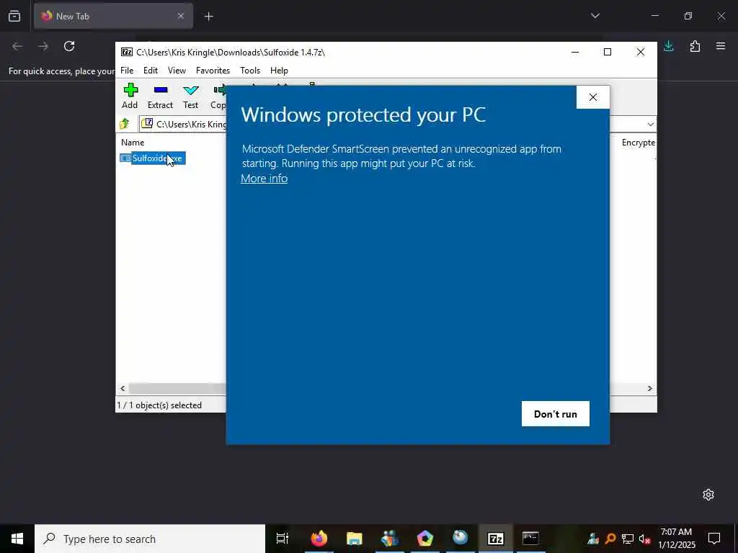Click the Firefox view icon left of the New Tab tab
This screenshot has width=738, height=553.
14,16
